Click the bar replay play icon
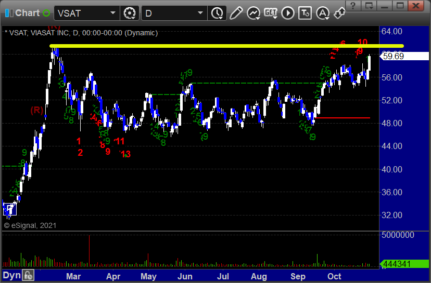431x283 pixels. pyautogui.click(x=288, y=13)
